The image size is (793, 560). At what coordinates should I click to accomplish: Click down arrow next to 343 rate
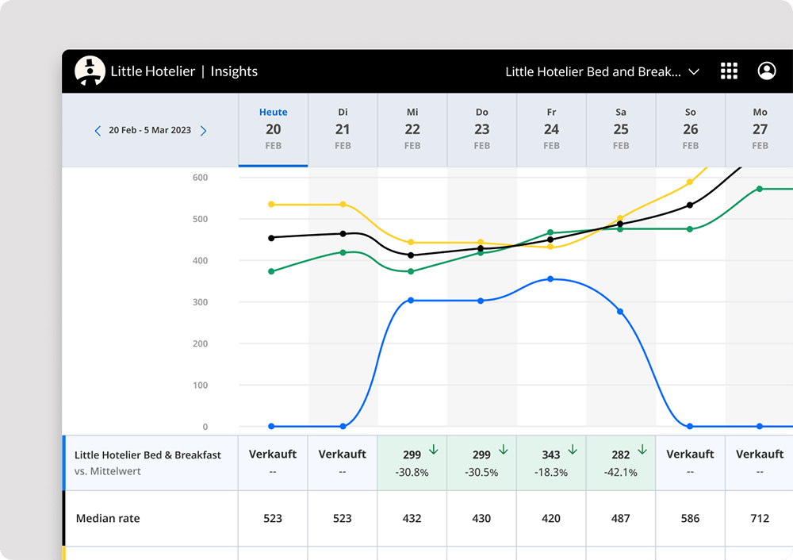[573, 451]
